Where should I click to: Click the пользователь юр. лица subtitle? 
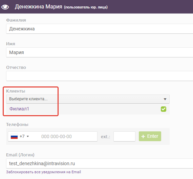click(86, 7)
